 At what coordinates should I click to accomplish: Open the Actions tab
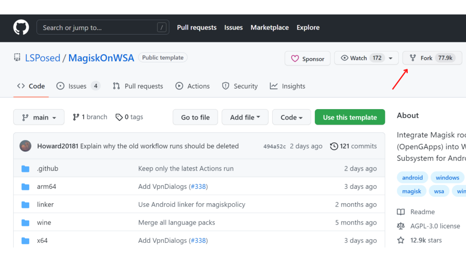click(x=192, y=86)
